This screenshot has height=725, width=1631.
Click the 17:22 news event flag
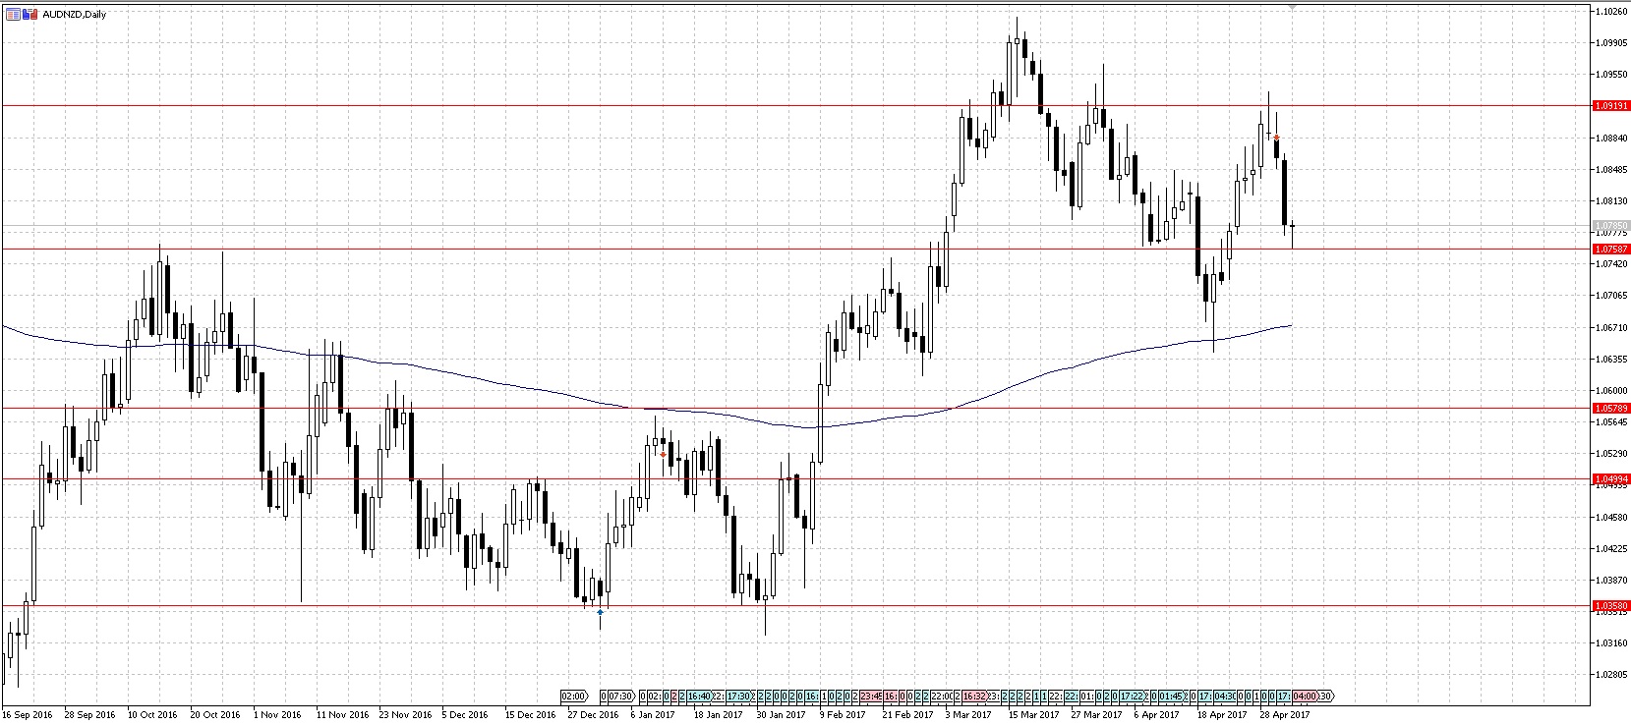click(1132, 697)
